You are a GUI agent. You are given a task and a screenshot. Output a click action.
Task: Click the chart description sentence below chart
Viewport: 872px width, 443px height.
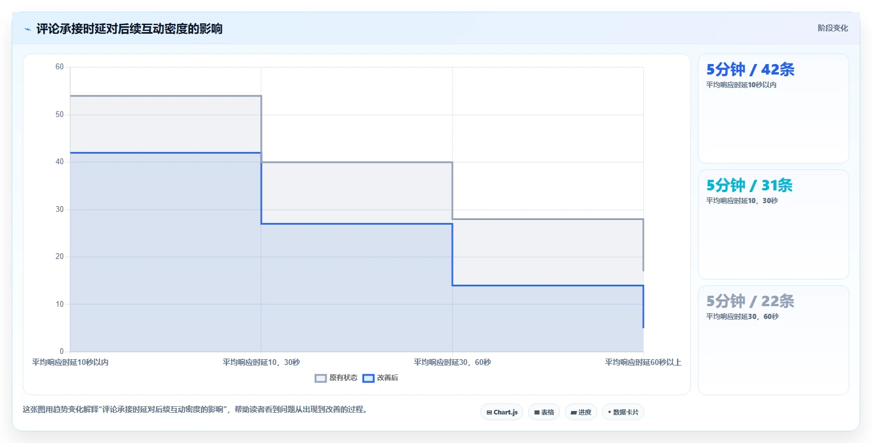[195, 409]
